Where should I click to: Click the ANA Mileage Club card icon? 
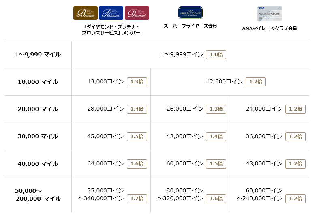(x=269, y=14)
